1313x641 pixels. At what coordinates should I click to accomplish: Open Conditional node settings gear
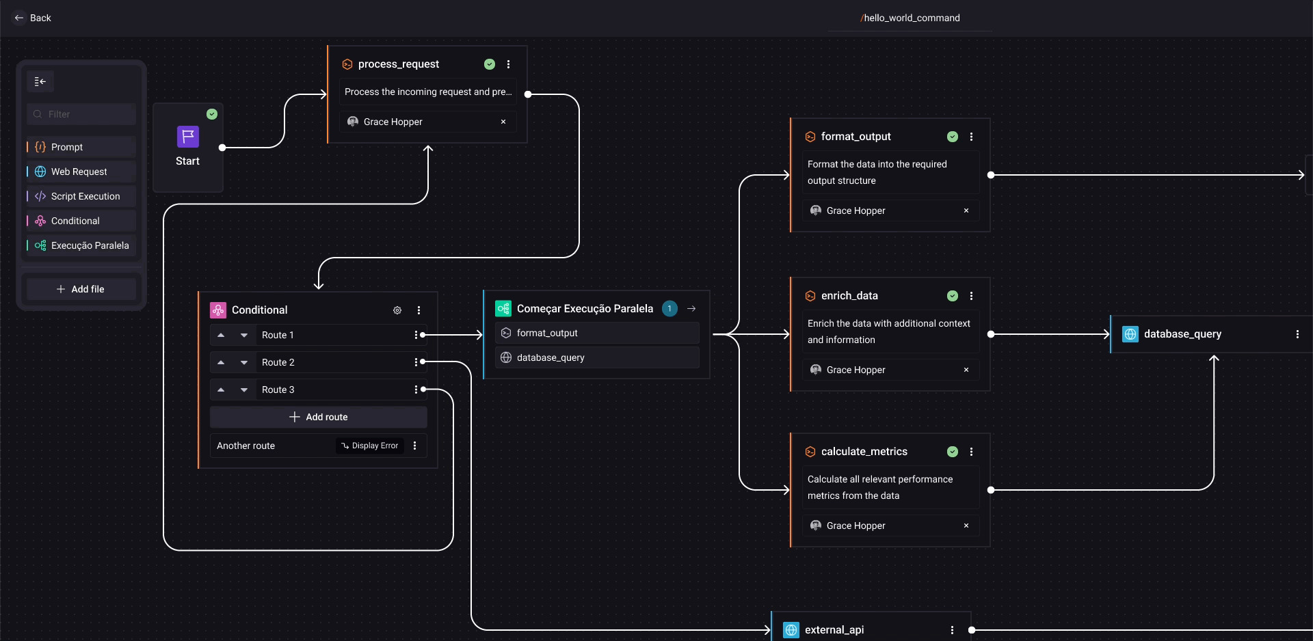(x=397, y=310)
